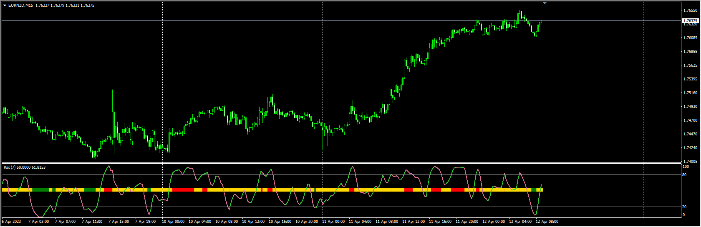Click the 11 Apr 16:00 time label
This screenshot has width=701, height=227.
(x=440, y=222)
